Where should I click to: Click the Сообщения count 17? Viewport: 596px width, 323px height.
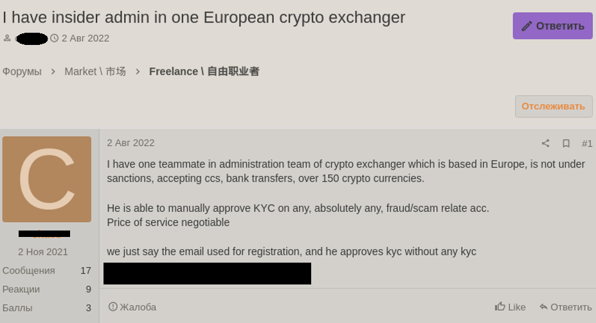[x=86, y=270]
